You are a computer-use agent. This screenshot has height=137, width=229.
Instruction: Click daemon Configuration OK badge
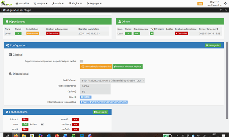tap(137, 34)
